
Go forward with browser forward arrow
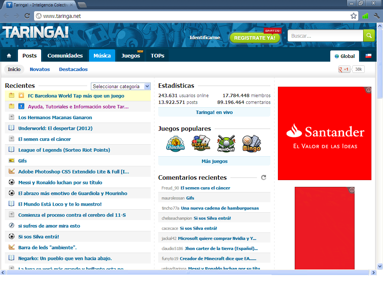pyautogui.click(x=16, y=16)
